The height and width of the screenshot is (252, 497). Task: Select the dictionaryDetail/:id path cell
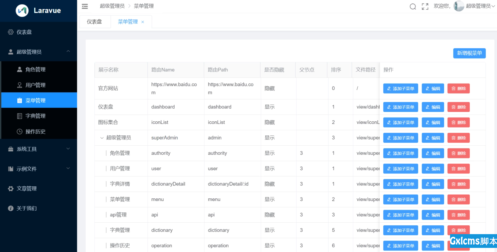click(x=232, y=184)
